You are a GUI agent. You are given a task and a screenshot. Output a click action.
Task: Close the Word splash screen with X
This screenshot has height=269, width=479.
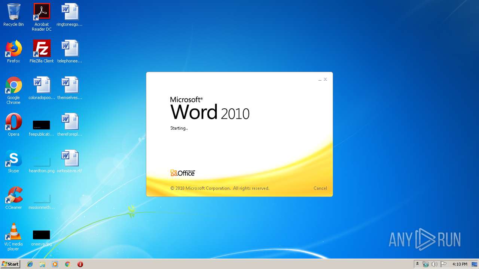click(x=326, y=79)
